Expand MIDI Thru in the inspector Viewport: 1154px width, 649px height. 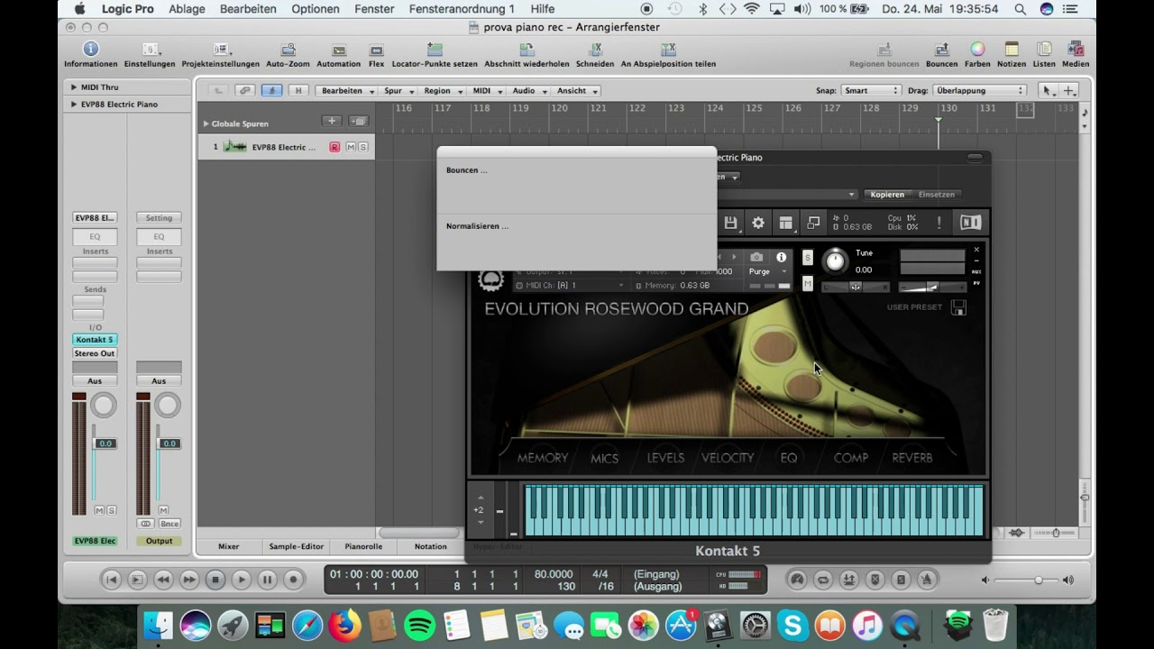pyautogui.click(x=74, y=87)
